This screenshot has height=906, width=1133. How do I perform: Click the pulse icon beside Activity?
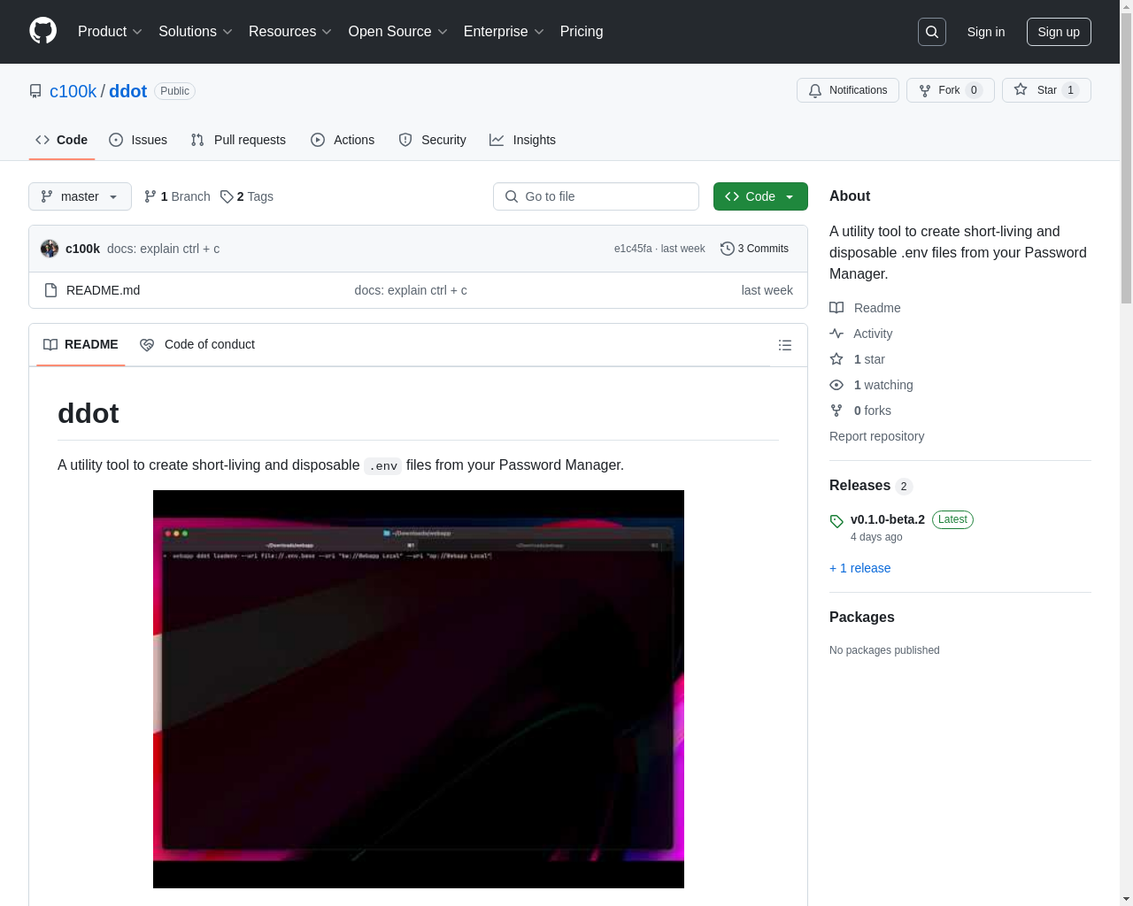836,334
